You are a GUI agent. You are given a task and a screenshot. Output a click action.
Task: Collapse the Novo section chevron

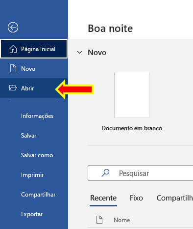coord(79,53)
